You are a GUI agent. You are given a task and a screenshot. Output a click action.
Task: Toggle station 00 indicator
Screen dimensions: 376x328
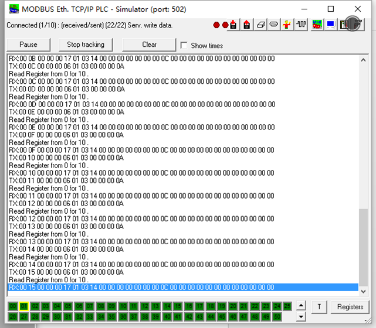coord(13,306)
